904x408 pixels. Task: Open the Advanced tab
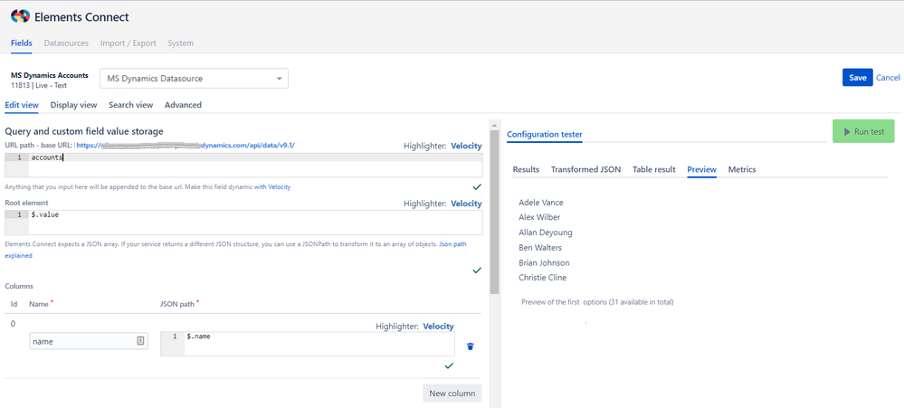pos(183,105)
